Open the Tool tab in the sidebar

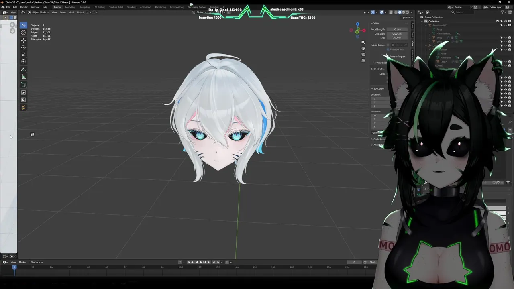point(412,34)
